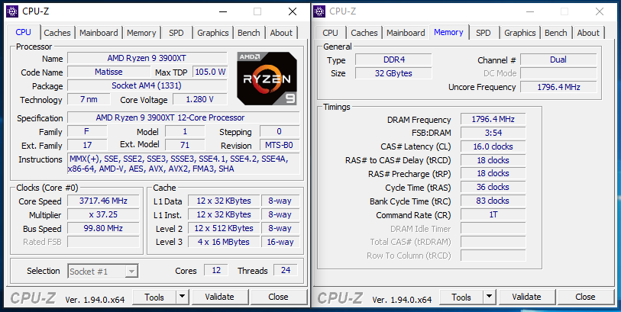Click the DRAM Frequency value 1796.4 MHz
Image resolution: width=621 pixels, height=312 pixels.
tap(493, 119)
